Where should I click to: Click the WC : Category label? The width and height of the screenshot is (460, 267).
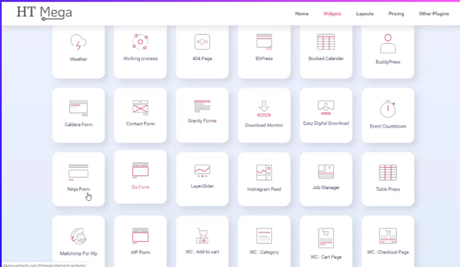264,252
